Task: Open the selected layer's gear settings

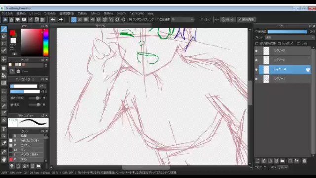Action: pyautogui.click(x=308, y=70)
